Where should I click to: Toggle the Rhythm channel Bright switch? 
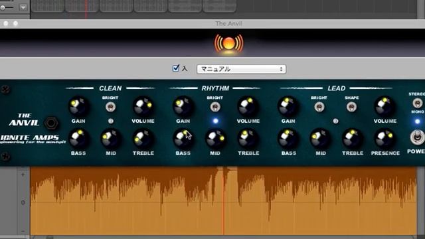(x=215, y=107)
